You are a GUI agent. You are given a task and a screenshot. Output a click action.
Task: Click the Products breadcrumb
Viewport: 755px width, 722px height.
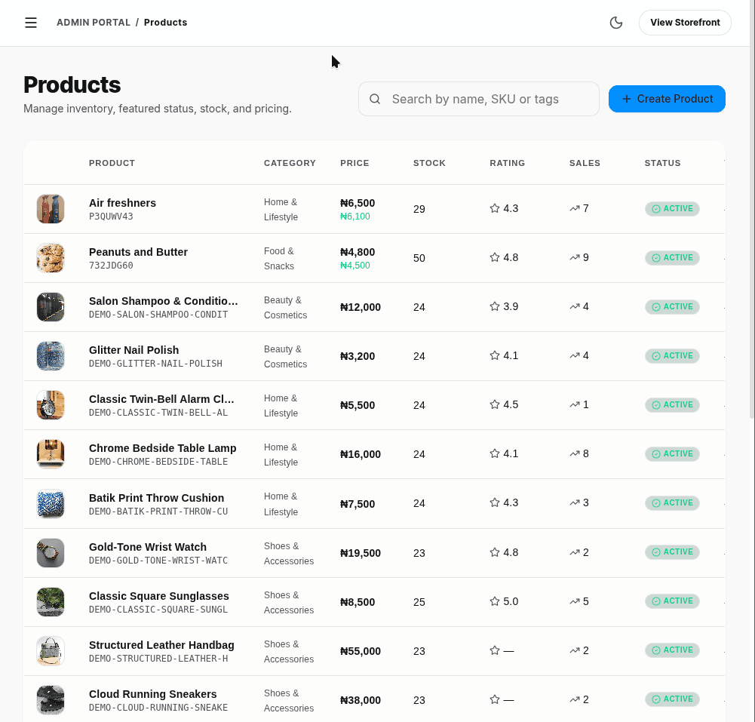[x=166, y=23]
